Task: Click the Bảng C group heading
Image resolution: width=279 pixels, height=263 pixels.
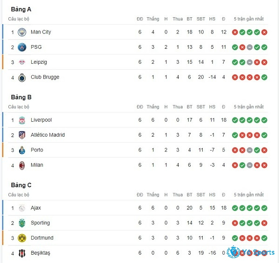Action: point(21,185)
